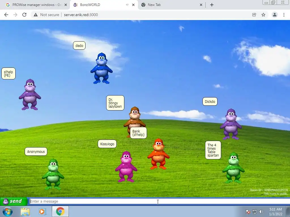Open a new tab with the plus button
This screenshot has width=290, height=217.
(x=212, y=5)
